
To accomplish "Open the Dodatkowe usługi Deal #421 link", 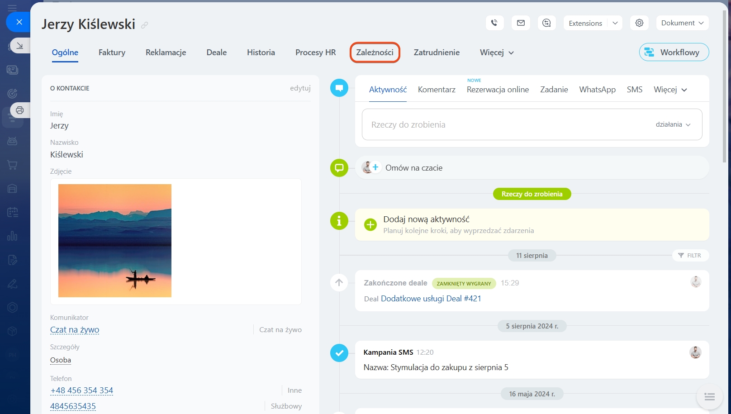I will click(431, 299).
